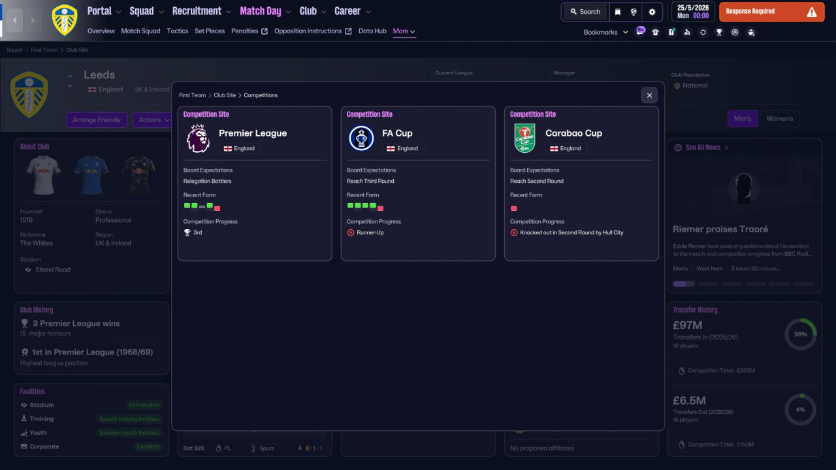Click the white home kit thumbnail
Image resolution: width=836 pixels, height=470 pixels.
(43, 175)
